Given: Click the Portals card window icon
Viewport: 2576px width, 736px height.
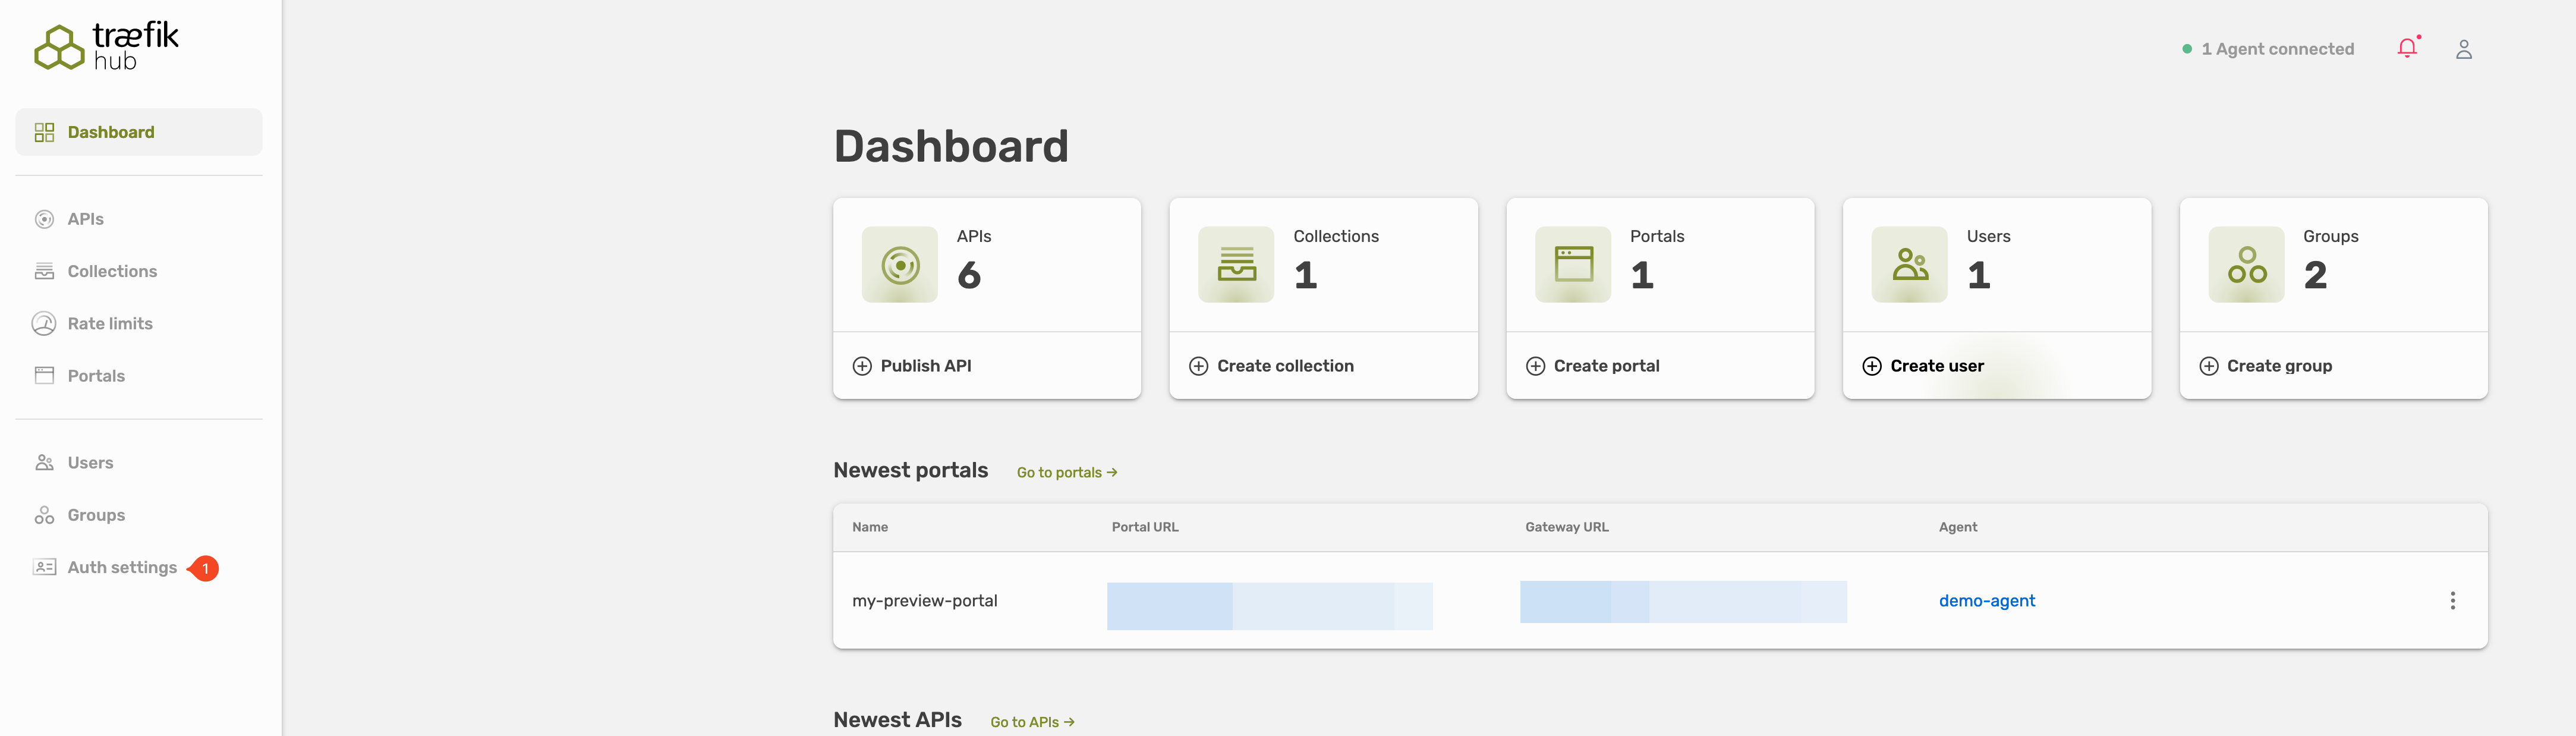Looking at the screenshot, I should (1573, 265).
